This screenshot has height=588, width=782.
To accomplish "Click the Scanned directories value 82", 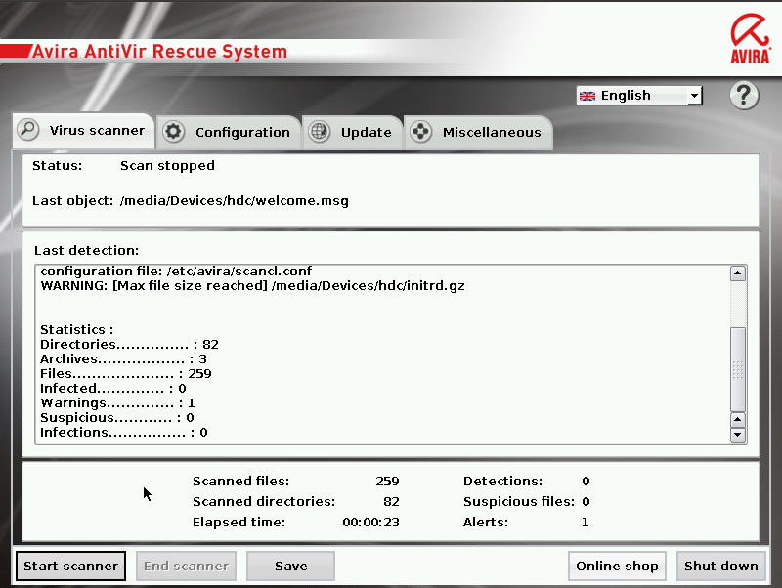I will [392, 502].
